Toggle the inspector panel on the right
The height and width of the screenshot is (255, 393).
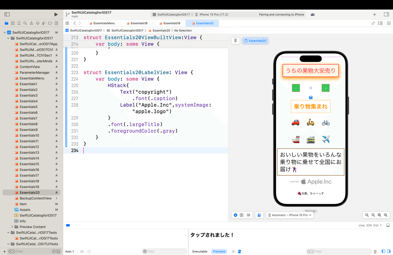coord(386,14)
